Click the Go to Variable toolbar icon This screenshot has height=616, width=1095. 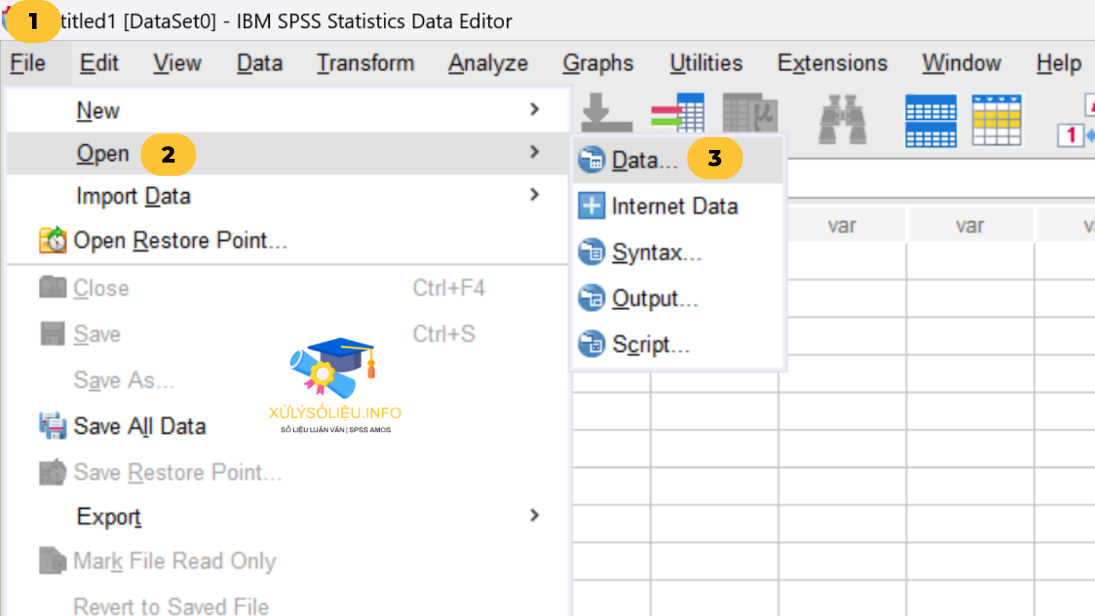point(678,113)
